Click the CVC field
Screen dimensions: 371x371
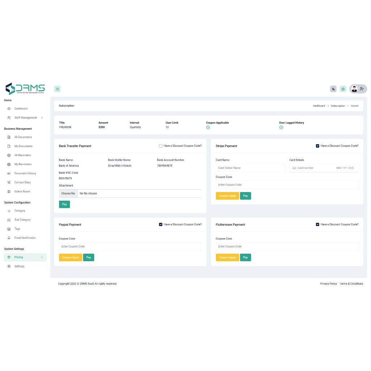click(351, 168)
